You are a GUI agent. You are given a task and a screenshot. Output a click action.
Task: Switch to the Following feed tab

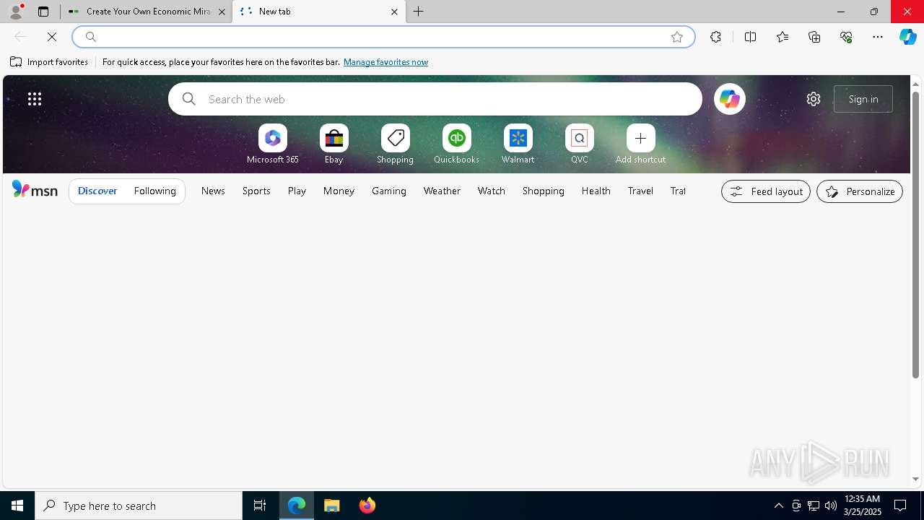155,191
